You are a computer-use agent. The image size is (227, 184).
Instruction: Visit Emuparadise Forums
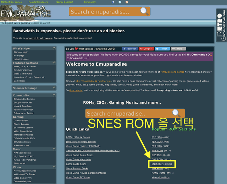[x=24, y=99]
